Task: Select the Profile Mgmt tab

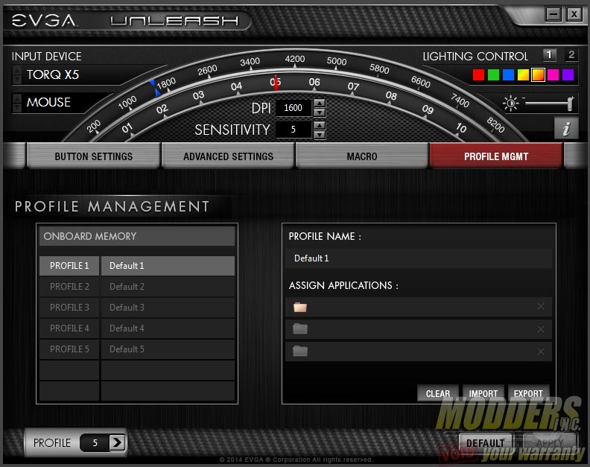Action: (496, 156)
